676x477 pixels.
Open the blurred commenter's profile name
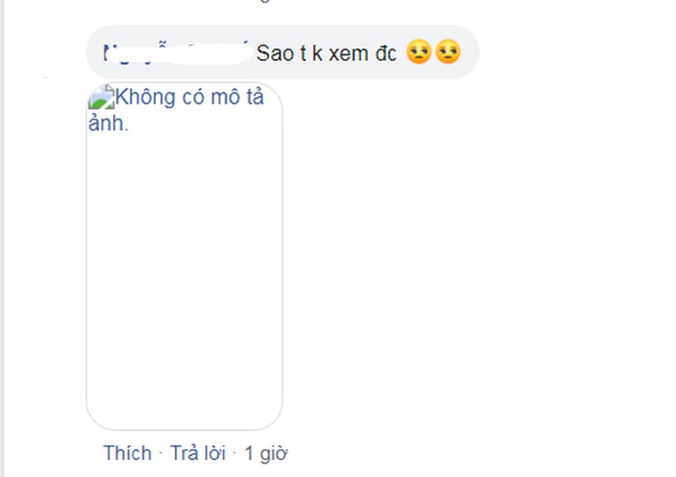point(177,53)
